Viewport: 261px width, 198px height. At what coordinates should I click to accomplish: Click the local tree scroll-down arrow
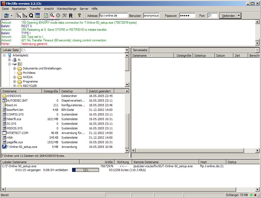point(127,85)
